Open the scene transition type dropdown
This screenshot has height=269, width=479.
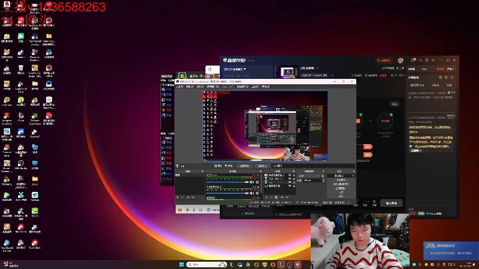[308, 176]
